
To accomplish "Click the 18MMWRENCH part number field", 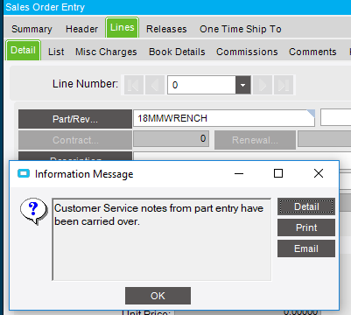I will [224, 118].
